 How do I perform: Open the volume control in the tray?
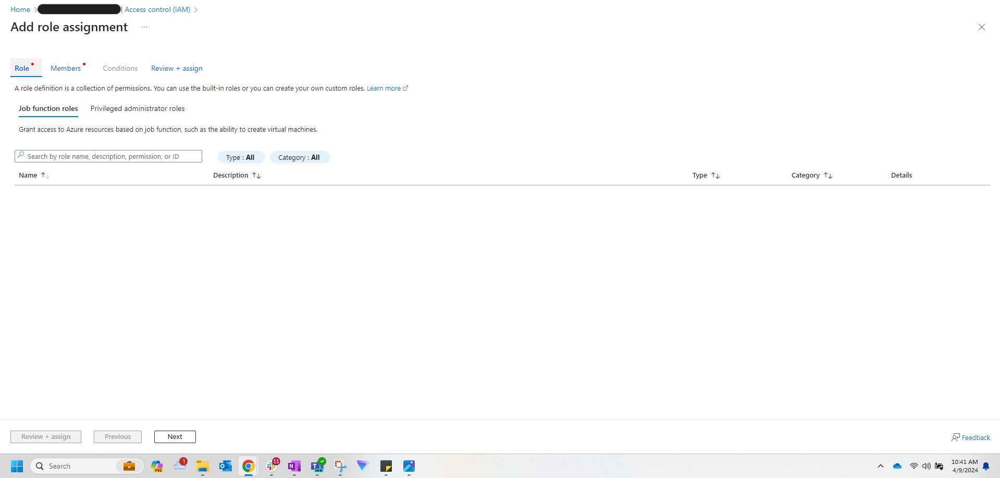tap(927, 466)
